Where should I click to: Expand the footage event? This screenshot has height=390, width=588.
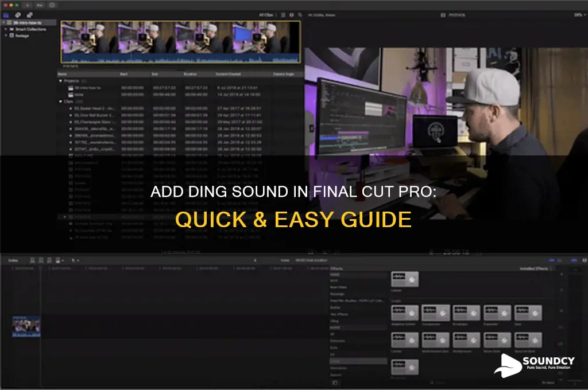[6, 36]
